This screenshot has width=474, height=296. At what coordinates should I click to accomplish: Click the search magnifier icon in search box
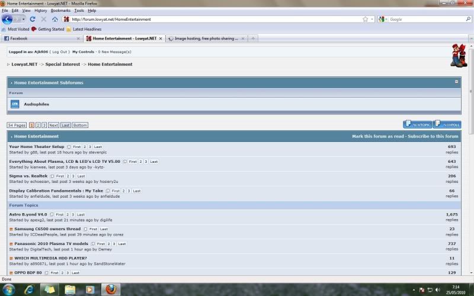469,19
